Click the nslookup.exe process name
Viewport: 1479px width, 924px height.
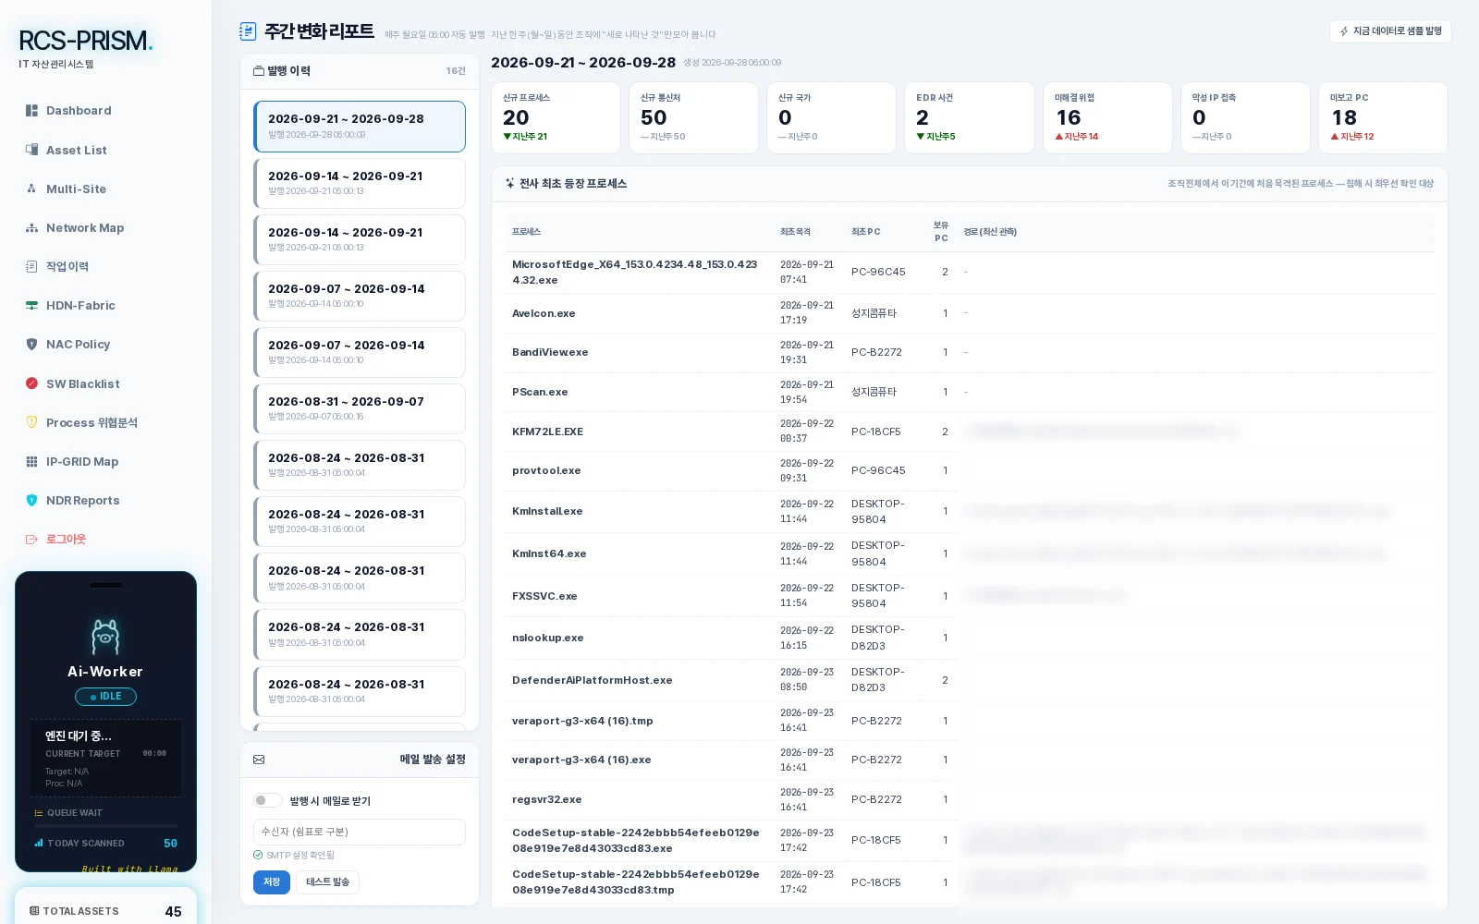(x=548, y=638)
